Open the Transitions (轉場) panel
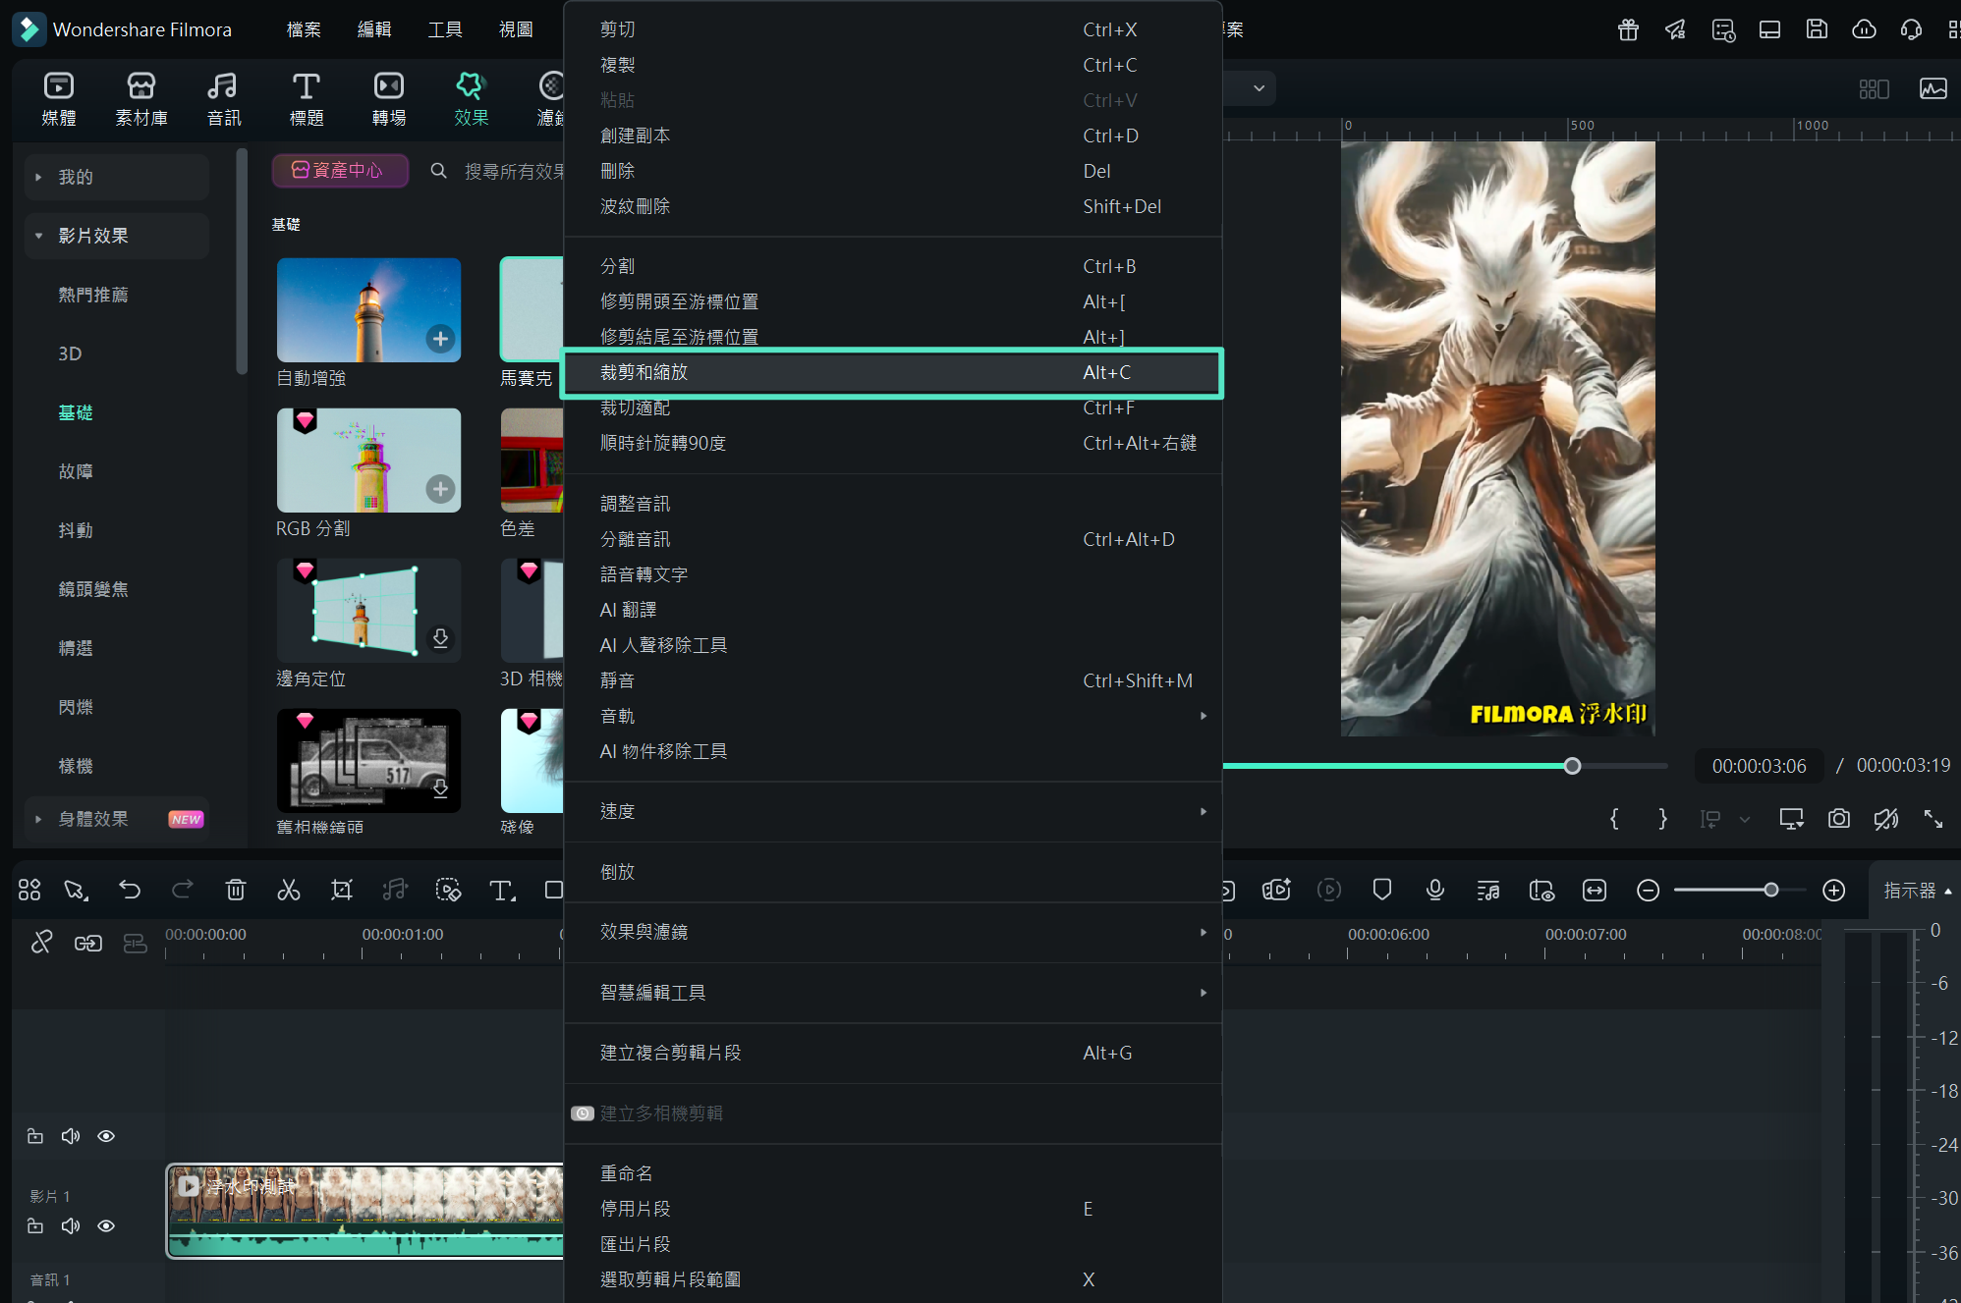Viewport: 1961px width, 1303px height. click(x=387, y=98)
